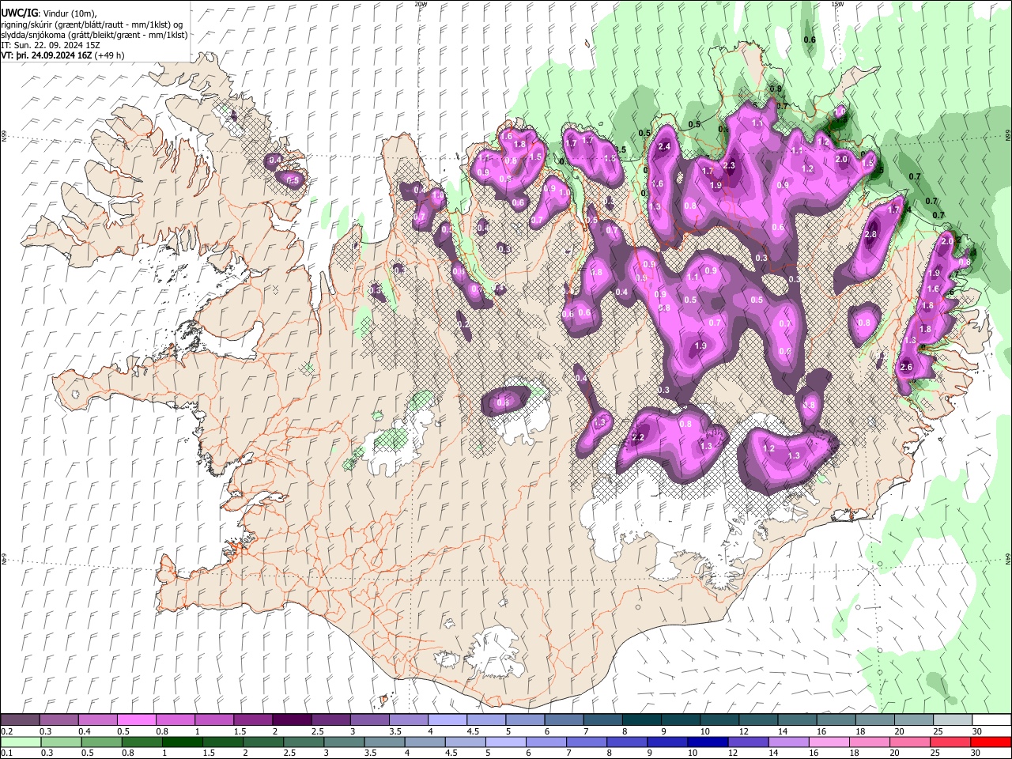Click the 2.2 snowfall value on the map
Image resolution: width=1012 pixels, height=759 pixels.
coord(639,437)
